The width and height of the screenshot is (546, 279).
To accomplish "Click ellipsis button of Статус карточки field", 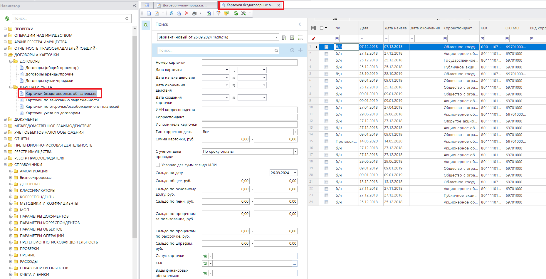I will point(295,256).
